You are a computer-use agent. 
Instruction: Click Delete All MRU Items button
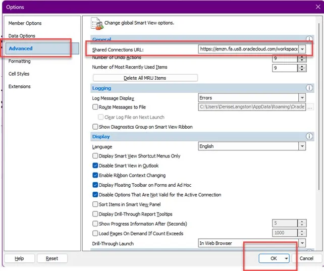(145, 78)
